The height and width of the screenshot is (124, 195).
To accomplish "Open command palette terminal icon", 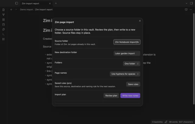I will click(3, 34).
